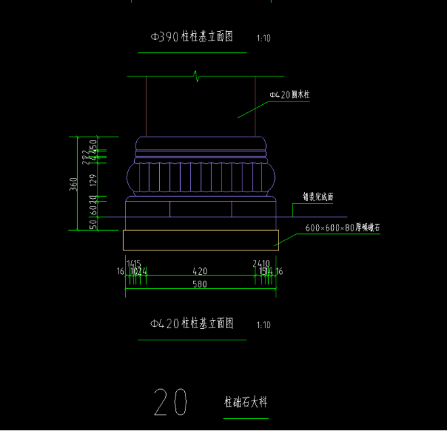This screenshot has height=431, width=447.
Task: Select the 1:10 scale under Φ420 title
Action: pos(263,325)
